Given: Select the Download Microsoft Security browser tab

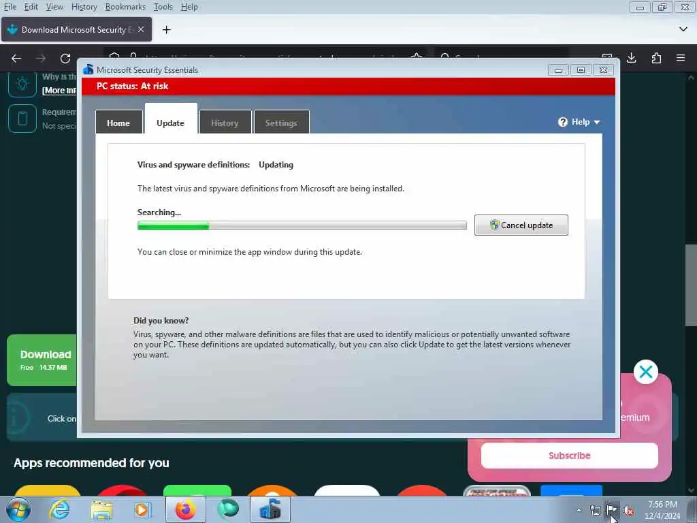Looking at the screenshot, I should tap(76, 29).
